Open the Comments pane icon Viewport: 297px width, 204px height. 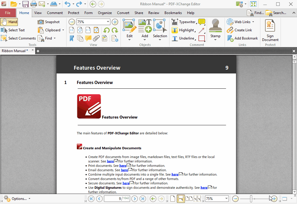(88, 38)
